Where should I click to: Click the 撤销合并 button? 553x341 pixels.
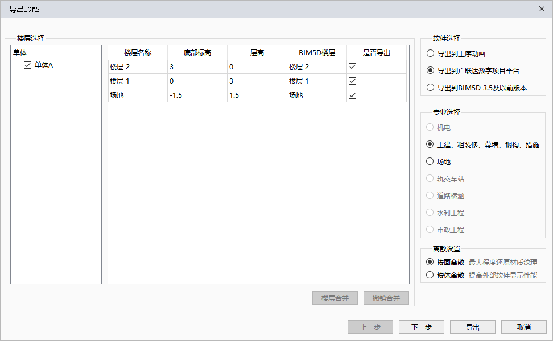point(386,298)
